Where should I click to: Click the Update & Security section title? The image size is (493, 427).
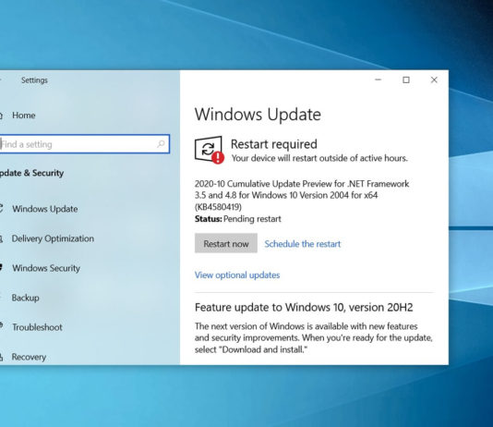coord(31,173)
